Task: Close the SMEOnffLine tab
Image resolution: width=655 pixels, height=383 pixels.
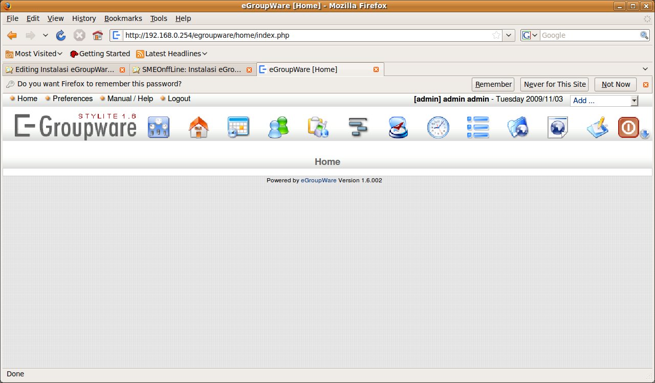Action: click(x=249, y=69)
